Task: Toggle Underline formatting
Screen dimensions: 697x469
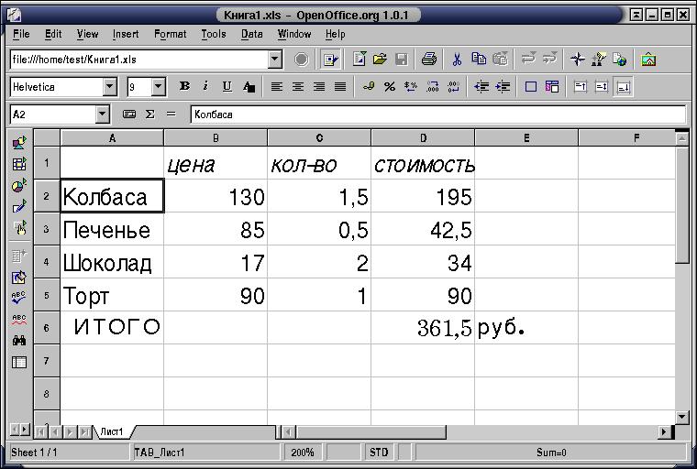Action: point(226,87)
